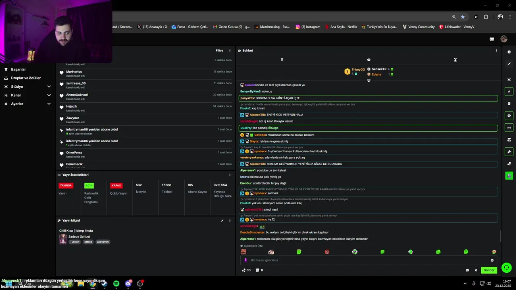Click the speech bubble icon in chat toolbar
The image size is (516, 290).
click(368, 60)
